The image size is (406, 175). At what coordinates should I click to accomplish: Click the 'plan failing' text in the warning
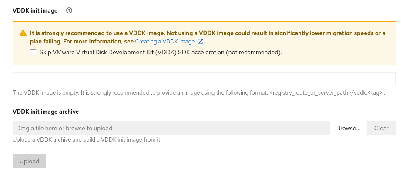point(40,42)
